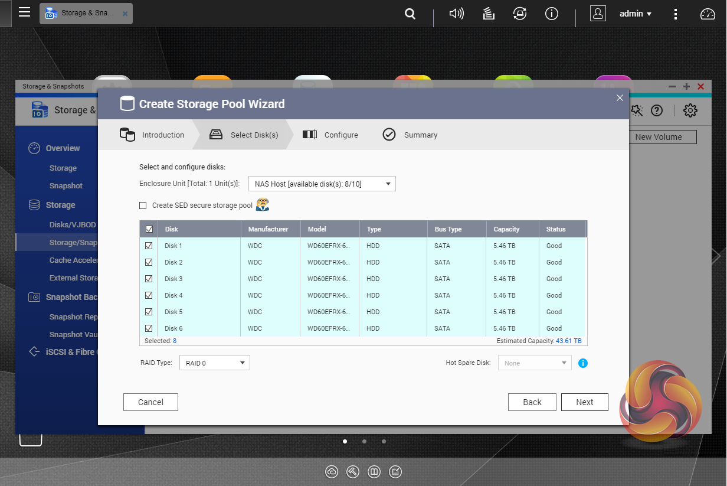Open event notifications info icon

[552, 14]
